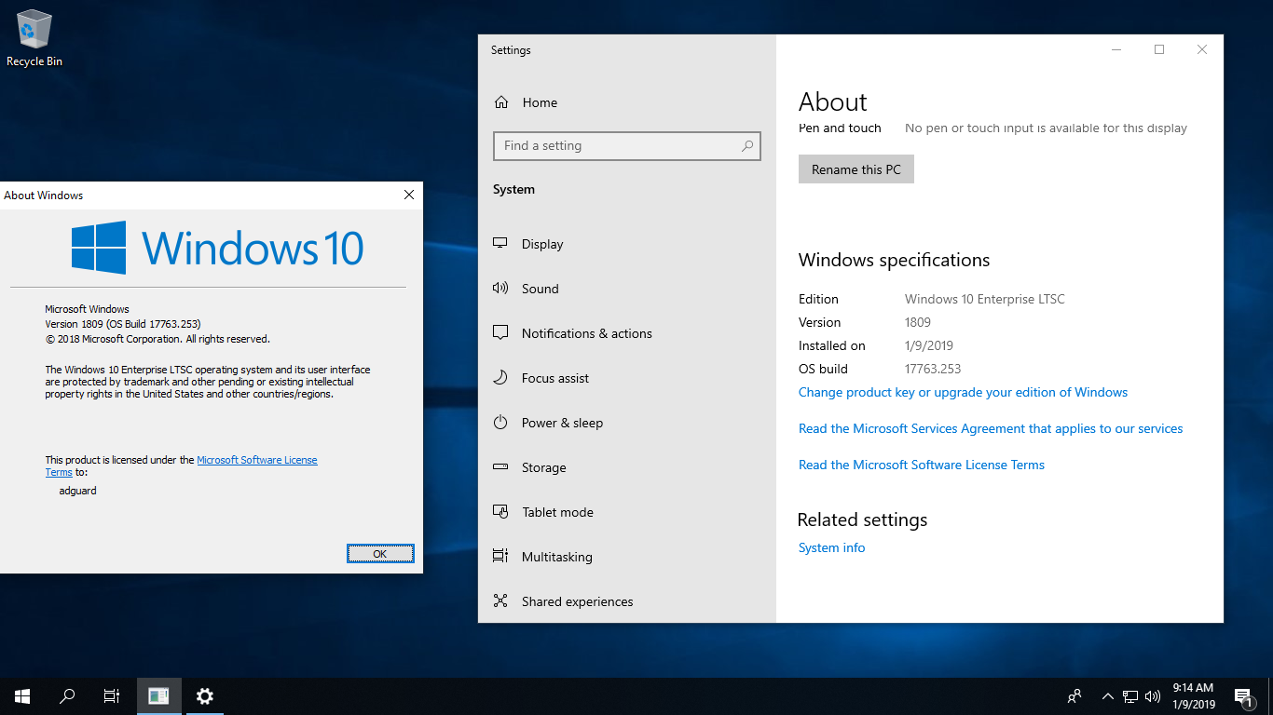Open the Action Center notification icon
The height and width of the screenshot is (715, 1273).
(1244, 696)
